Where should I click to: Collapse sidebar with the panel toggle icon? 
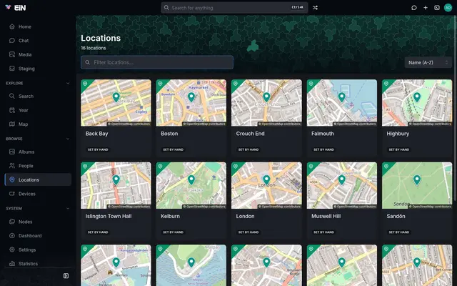pyautogui.click(x=66, y=276)
